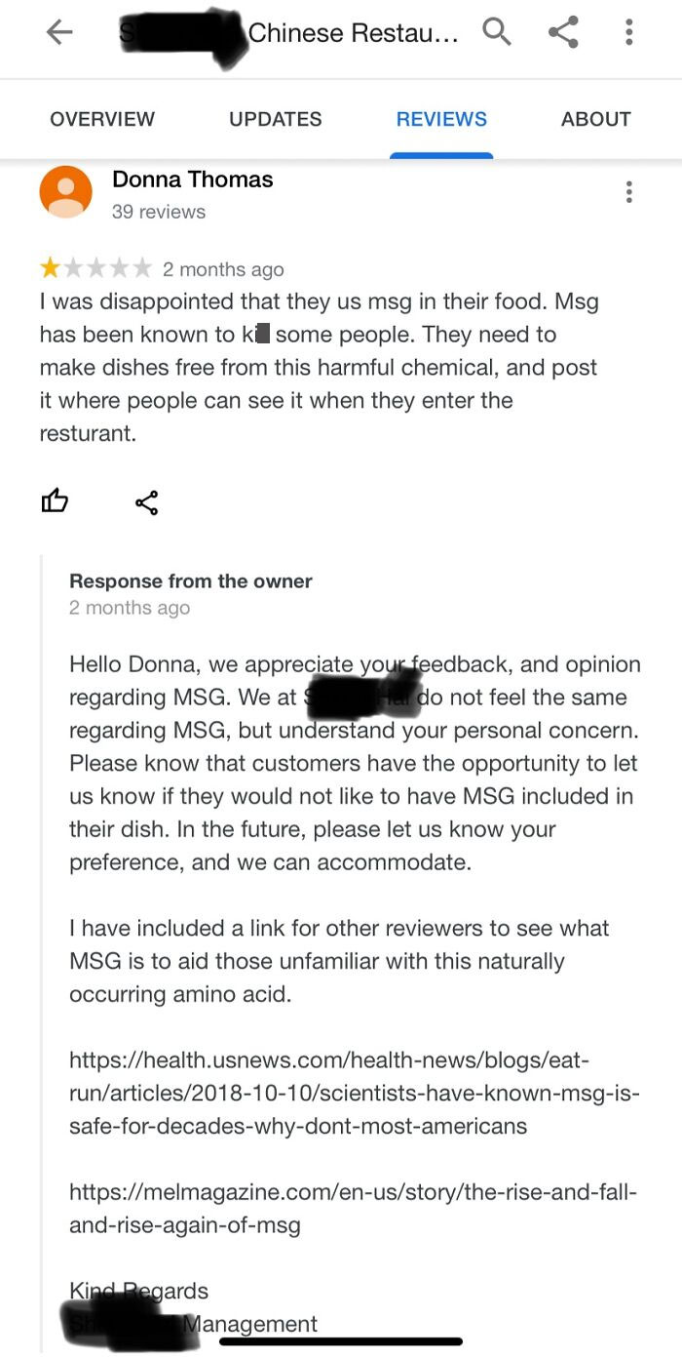This screenshot has height=1357, width=682.
Task: Reselect the Reviews tab
Action: [x=441, y=119]
